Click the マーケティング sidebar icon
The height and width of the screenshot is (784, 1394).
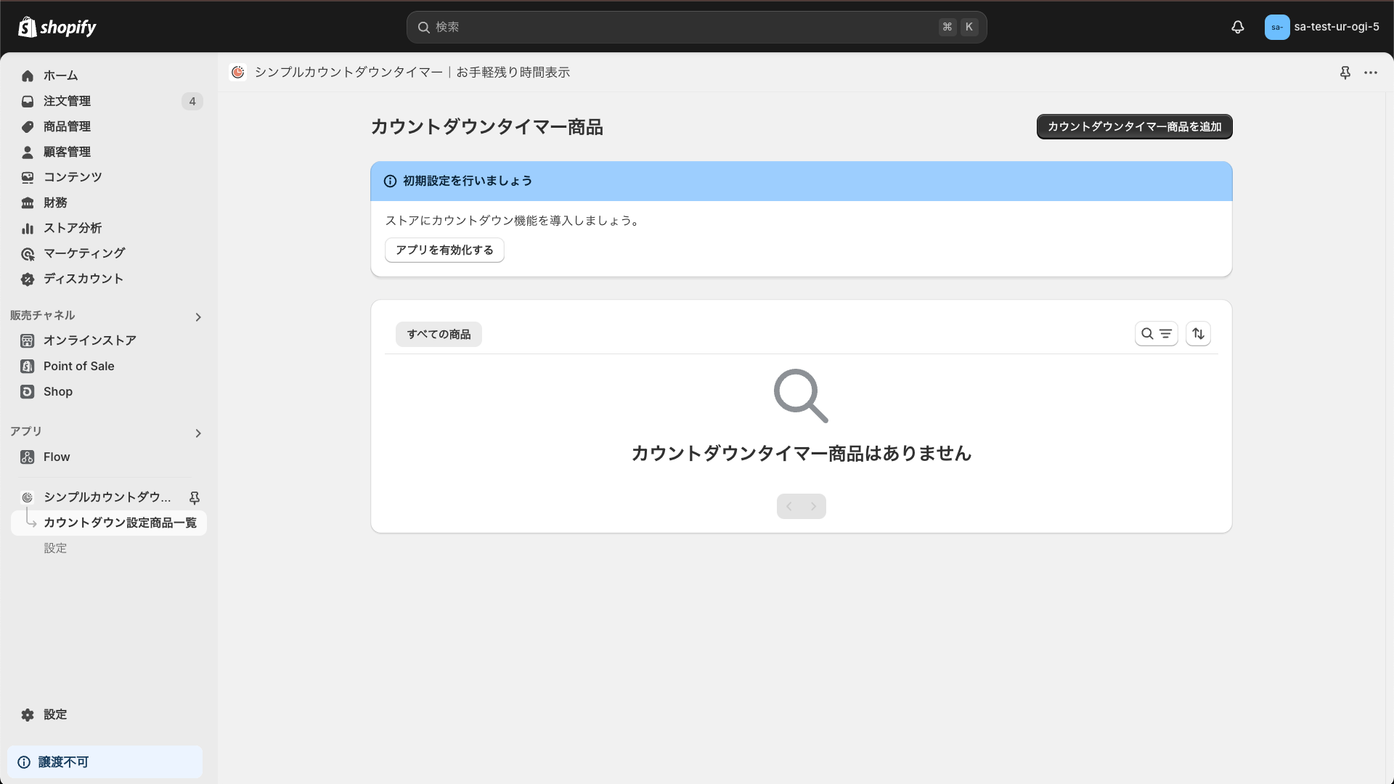28,253
